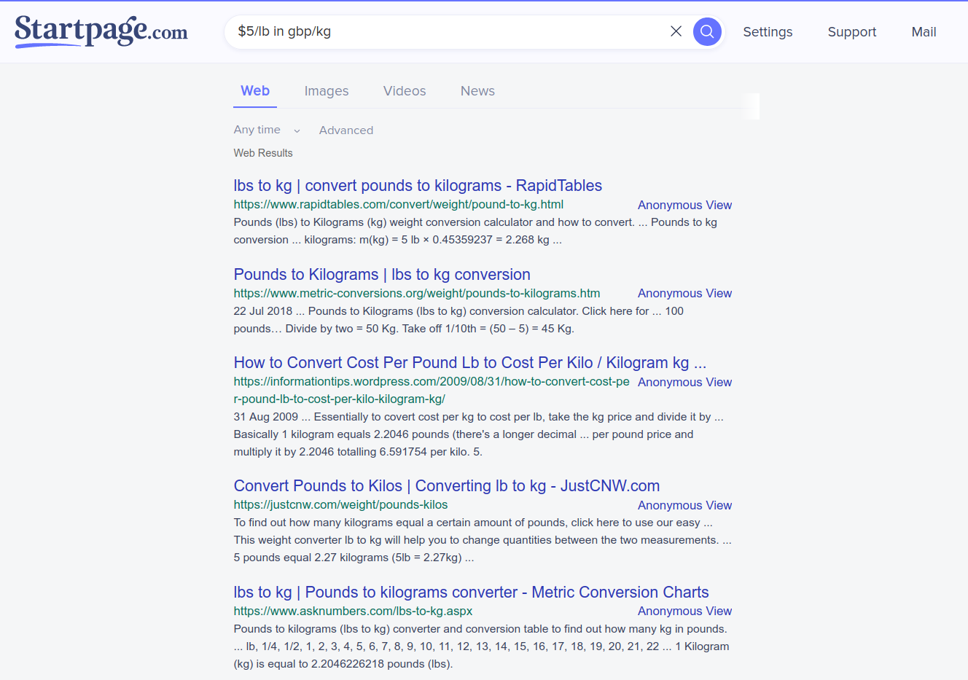Open Anonymous View for the RapidTables result
The image size is (968, 680).
click(684, 206)
